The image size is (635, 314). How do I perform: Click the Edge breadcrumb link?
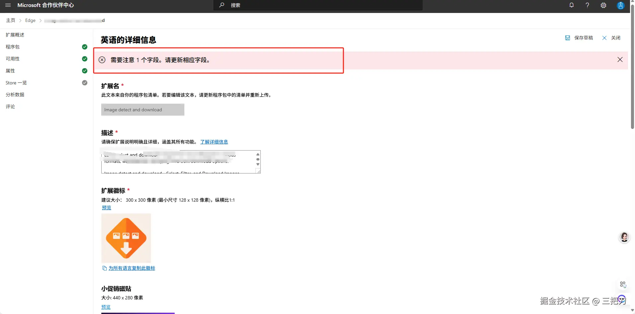tap(30, 20)
